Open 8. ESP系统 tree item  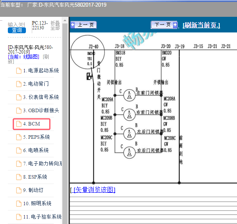(x=35, y=177)
